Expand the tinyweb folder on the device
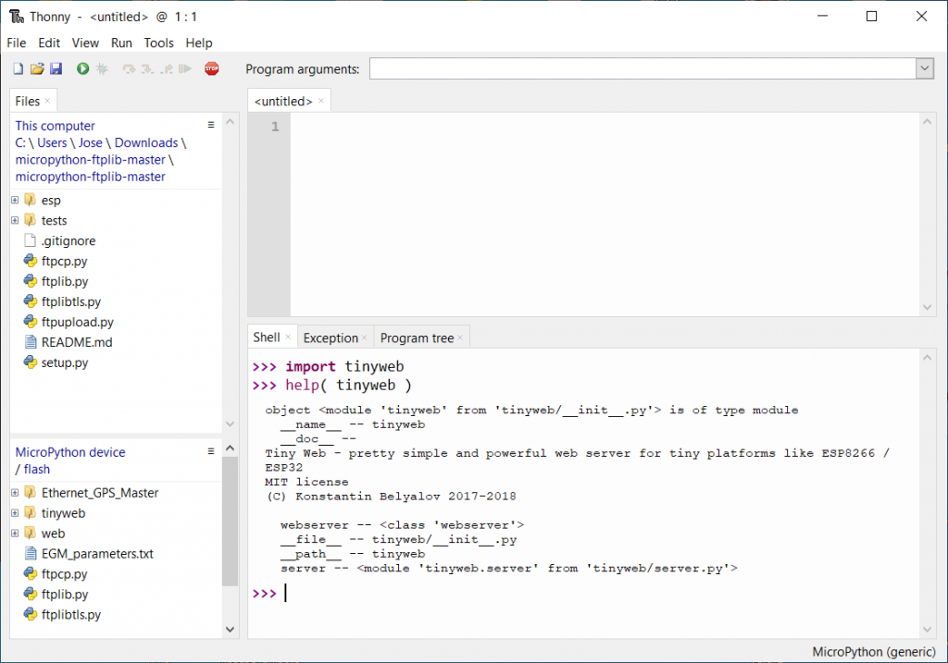The width and height of the screenshot is (948, 663). [x=15, y=513]
